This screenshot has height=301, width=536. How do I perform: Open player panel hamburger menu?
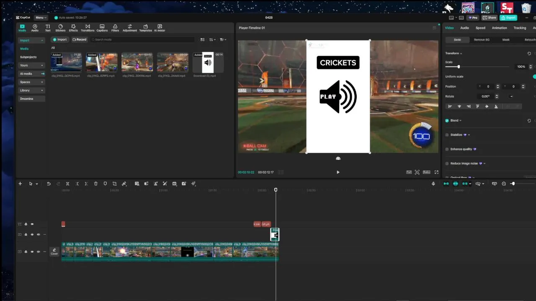[434, 28]
